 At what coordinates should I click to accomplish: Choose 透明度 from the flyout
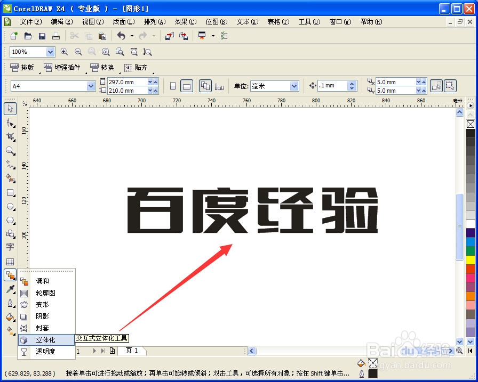click(46, 352)
